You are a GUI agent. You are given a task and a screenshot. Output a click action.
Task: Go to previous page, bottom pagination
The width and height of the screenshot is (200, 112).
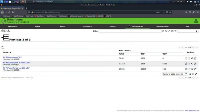tap(183, 77)
